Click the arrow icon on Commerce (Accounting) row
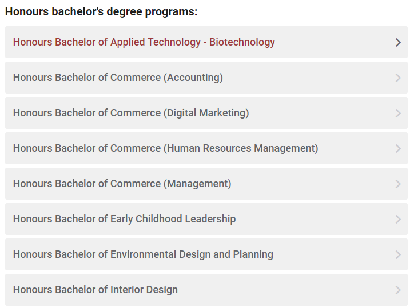410x308 pixels. coord(398,78)
